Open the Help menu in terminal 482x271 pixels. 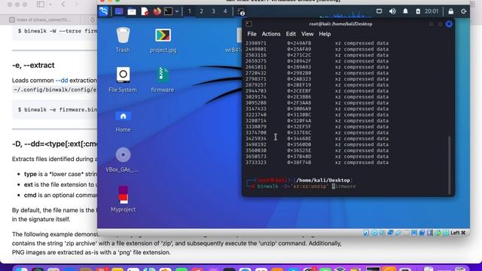tap(325, 34)
